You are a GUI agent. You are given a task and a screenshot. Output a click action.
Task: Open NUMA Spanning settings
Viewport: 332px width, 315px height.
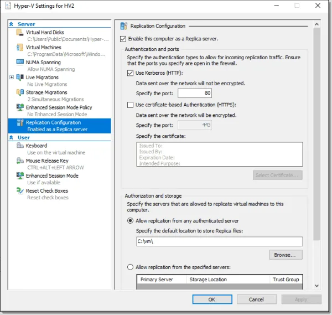(x=59, y=66)
